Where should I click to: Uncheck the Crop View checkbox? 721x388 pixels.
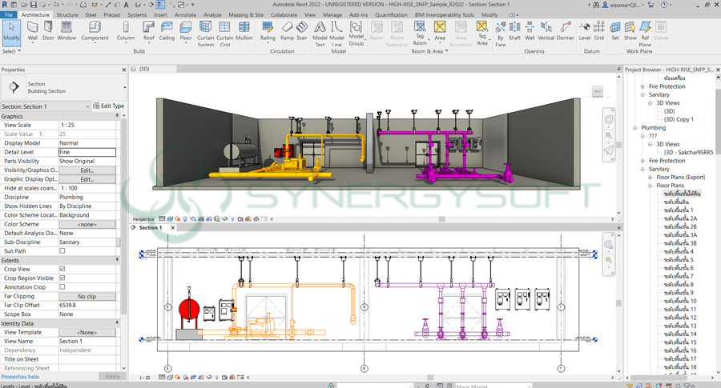coord(62,269)
